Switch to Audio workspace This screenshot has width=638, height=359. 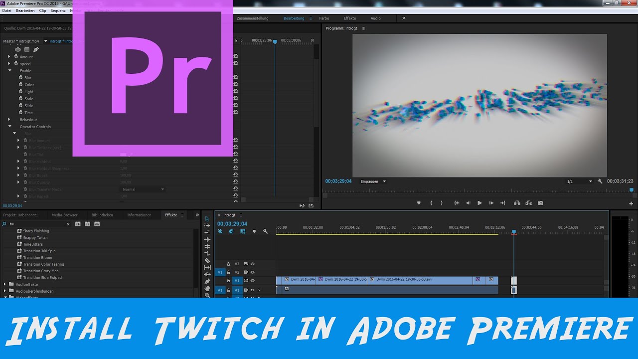376,18
